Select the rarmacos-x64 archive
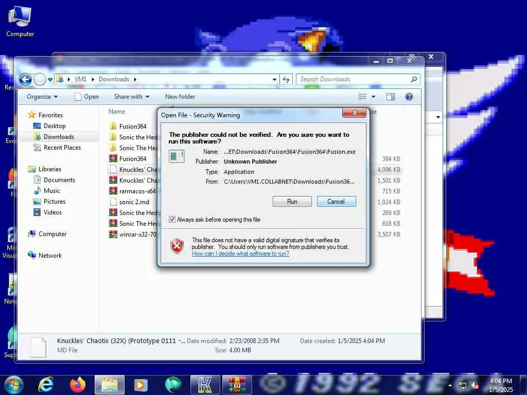Viewport: 527px width, 395px height. (x=137, y=191)
